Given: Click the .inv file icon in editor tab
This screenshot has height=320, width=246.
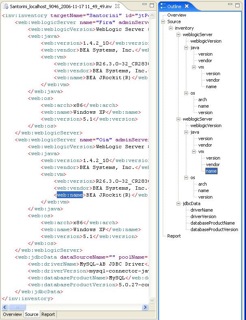Looking at the screenshot, I should tap(6, 6).
